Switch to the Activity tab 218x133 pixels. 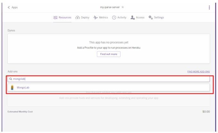tap(119, 18)
